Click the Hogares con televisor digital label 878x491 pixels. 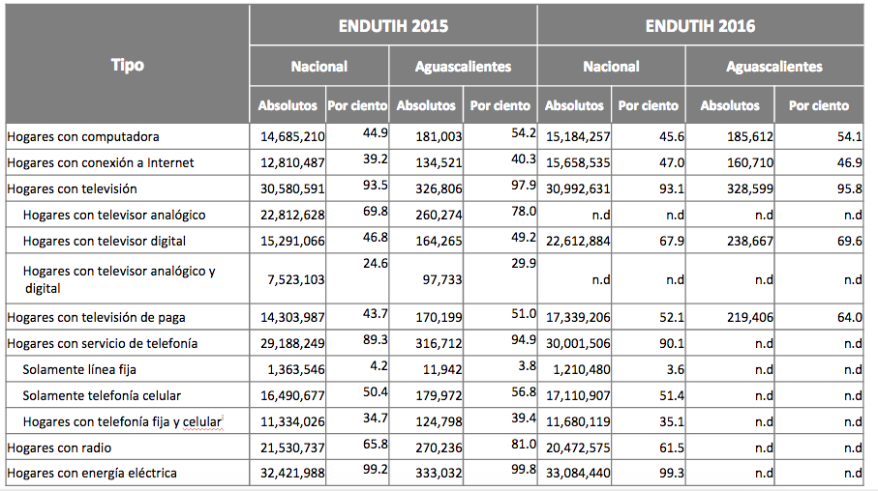pos(105,241)
